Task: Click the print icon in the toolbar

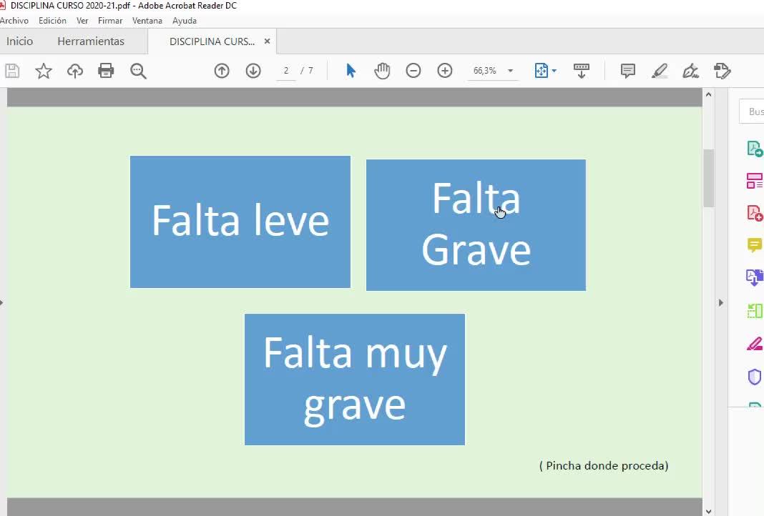Action: [x=106, y=71]
